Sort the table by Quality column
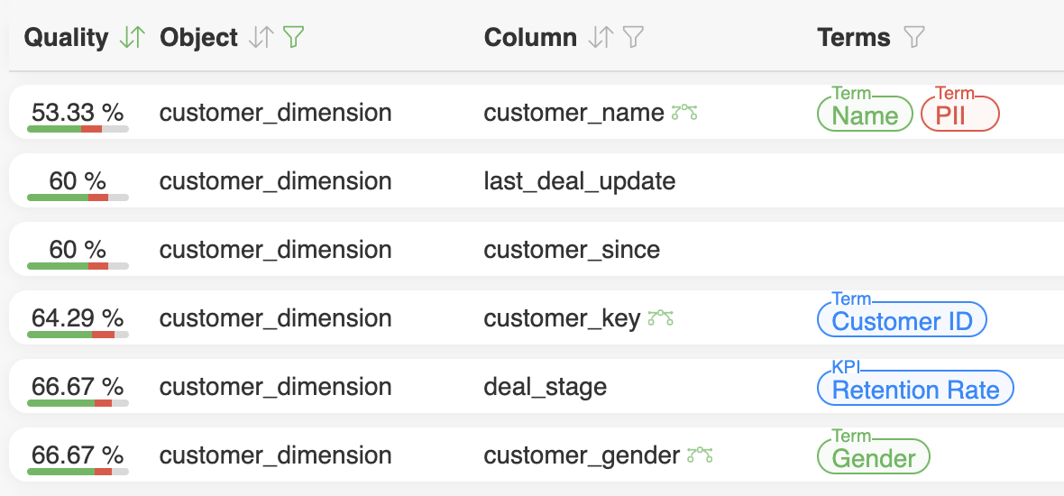Image resolution: width=1064 pixels, height=496 pixels. pos(133,38)
